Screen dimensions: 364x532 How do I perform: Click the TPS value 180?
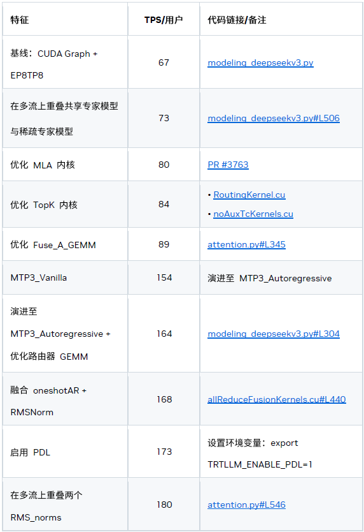164,505
